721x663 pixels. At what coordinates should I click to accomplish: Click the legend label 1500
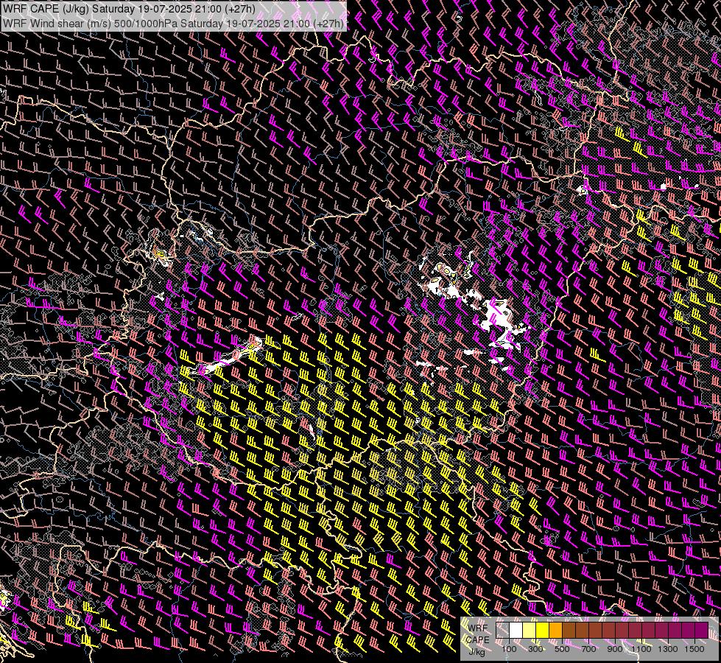[694, 649]
